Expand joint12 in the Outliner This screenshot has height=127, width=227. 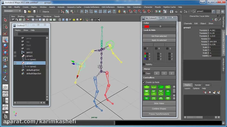15,52
